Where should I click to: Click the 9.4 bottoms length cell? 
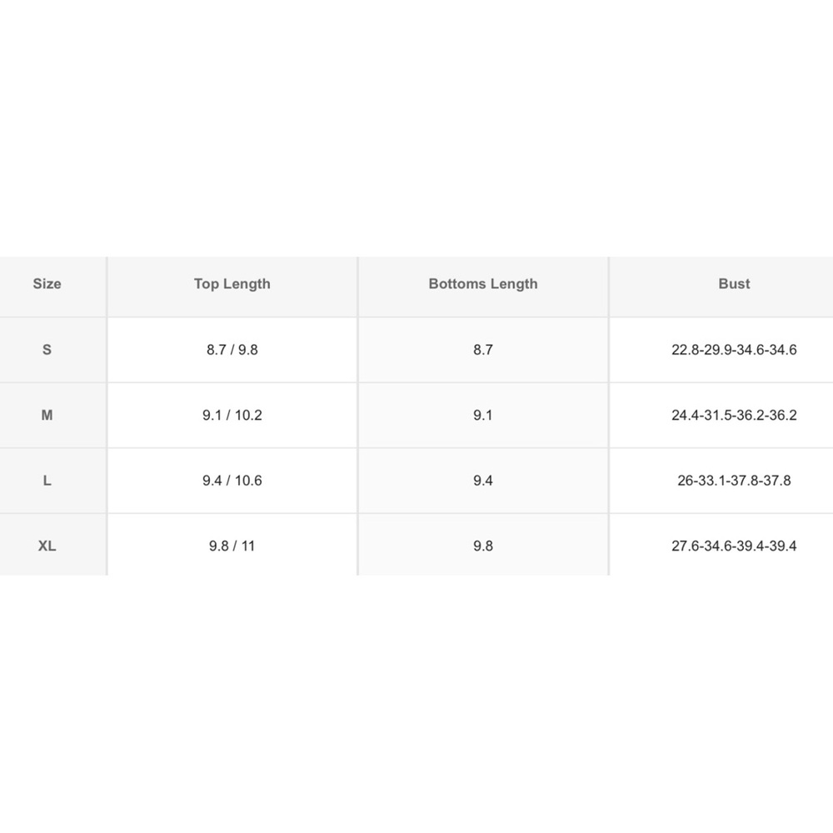(x=483, y=481)
